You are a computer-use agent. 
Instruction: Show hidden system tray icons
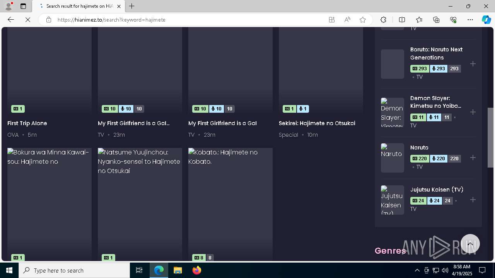click(417, 270)
